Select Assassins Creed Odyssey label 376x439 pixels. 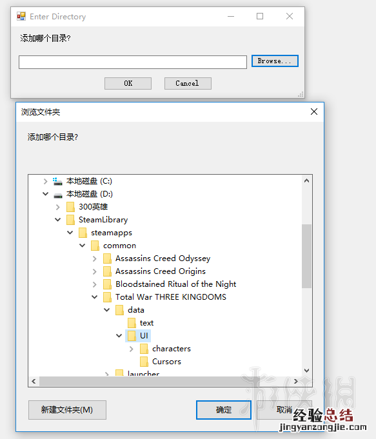pyautogui.click(x=163, y=259)
